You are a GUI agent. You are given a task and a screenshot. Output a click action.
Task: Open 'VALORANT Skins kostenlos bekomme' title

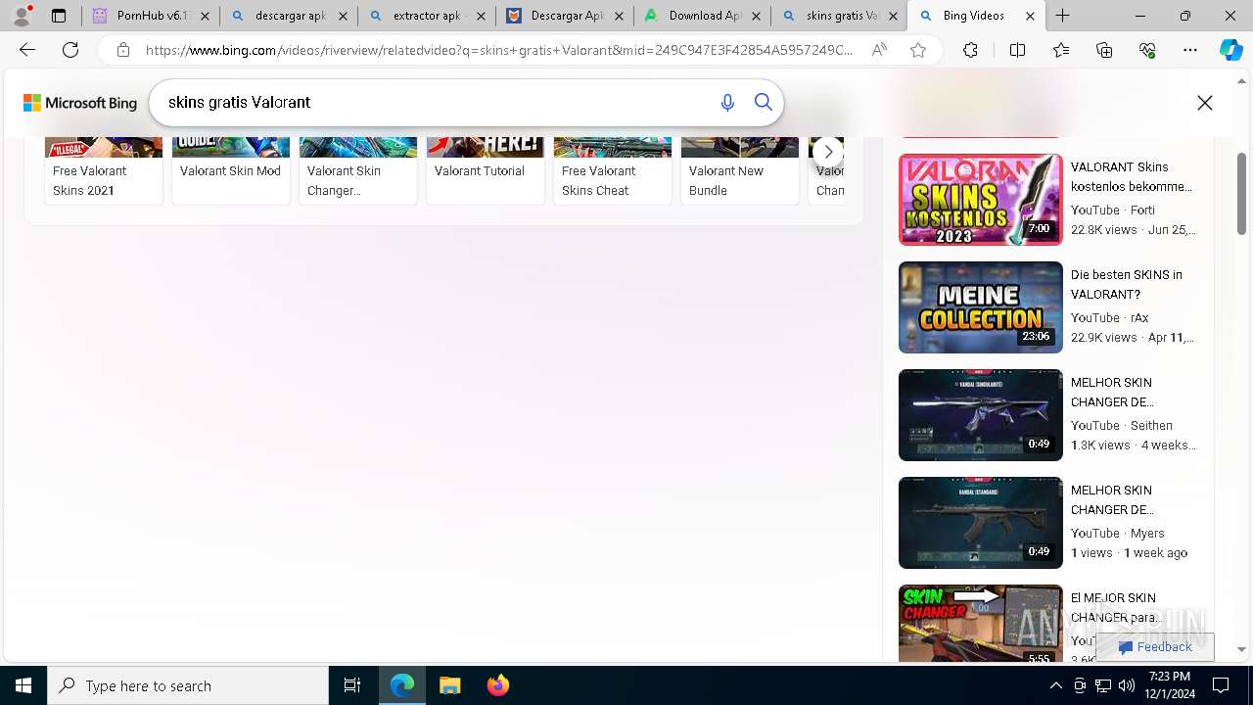[1132, 176]
